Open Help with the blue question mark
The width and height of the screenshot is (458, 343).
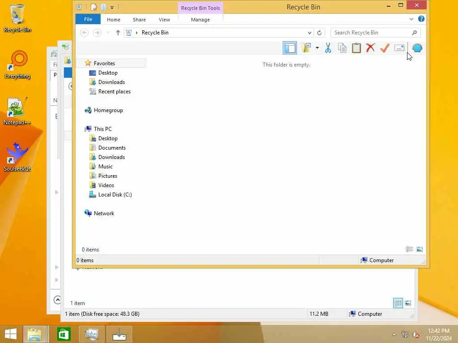pyautogui.click(x=421, y=19)
